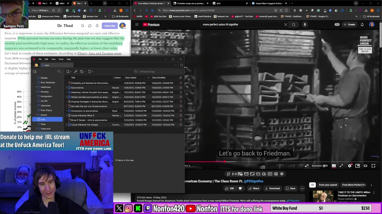
Task: Click the Zotero sync refresh icon
Action: pos(181,65)
